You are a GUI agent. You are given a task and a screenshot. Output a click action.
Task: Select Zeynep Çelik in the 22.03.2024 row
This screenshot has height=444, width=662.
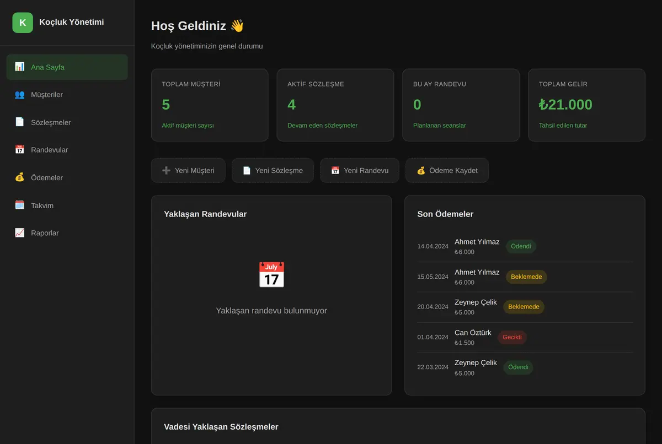pyautogui.click(x=476, y=363)
